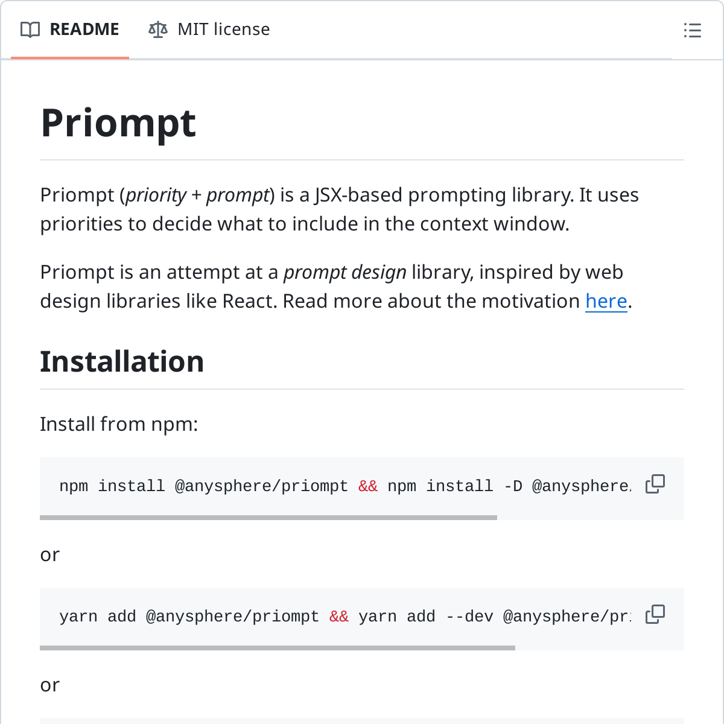Screen dimensions: 724x724
Task: Click the yarn code block horizontal scrollbar
Action: coord(277,648)
